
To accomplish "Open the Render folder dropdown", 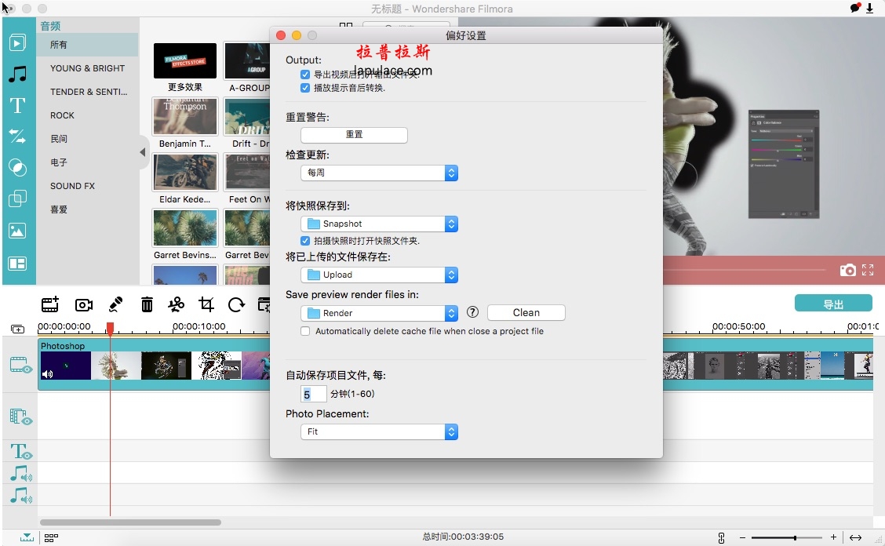I will click(x=379, y=313).
